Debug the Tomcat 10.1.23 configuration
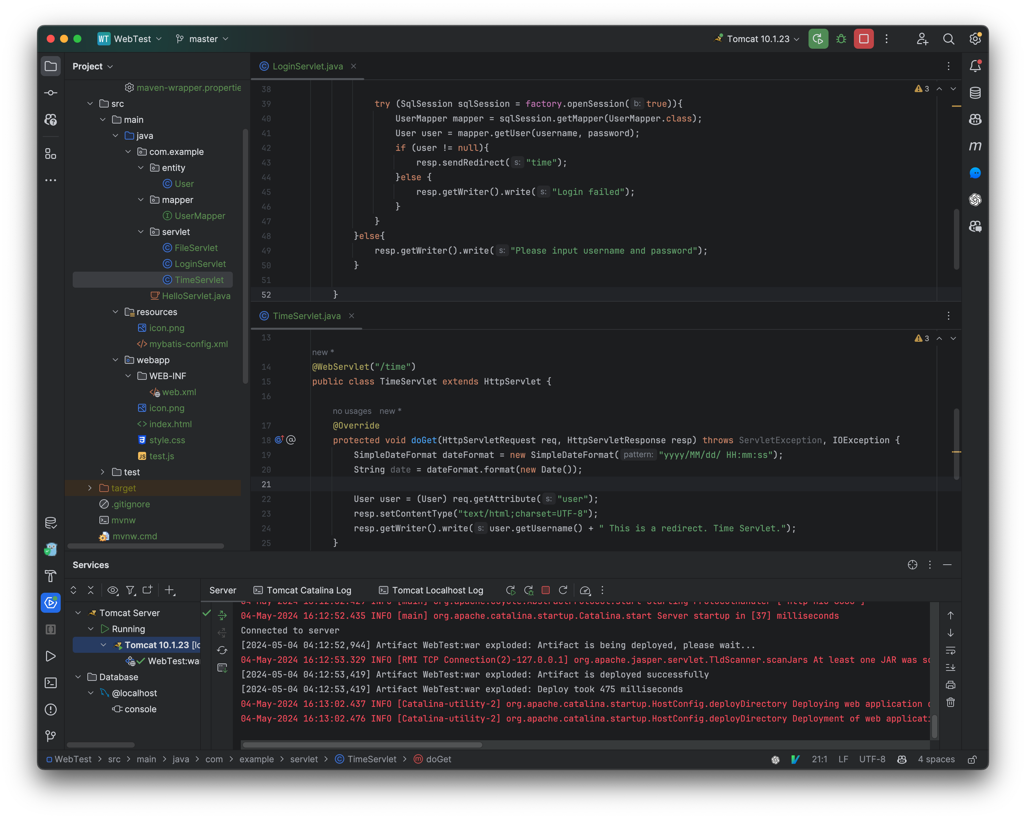 tap(841, 39)
